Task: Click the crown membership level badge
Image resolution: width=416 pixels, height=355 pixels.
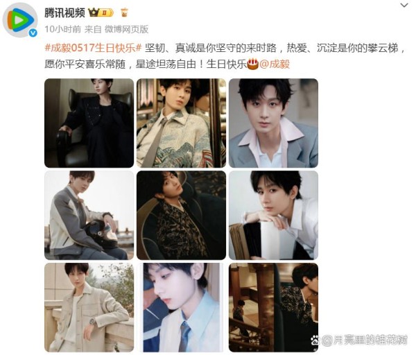Action: tap(101, 12)
